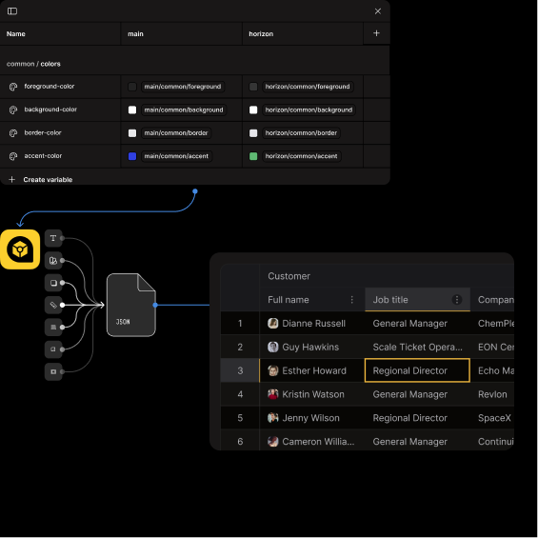Click the green horizon accent color swatch
538x538 pixels.
point(253,156)
